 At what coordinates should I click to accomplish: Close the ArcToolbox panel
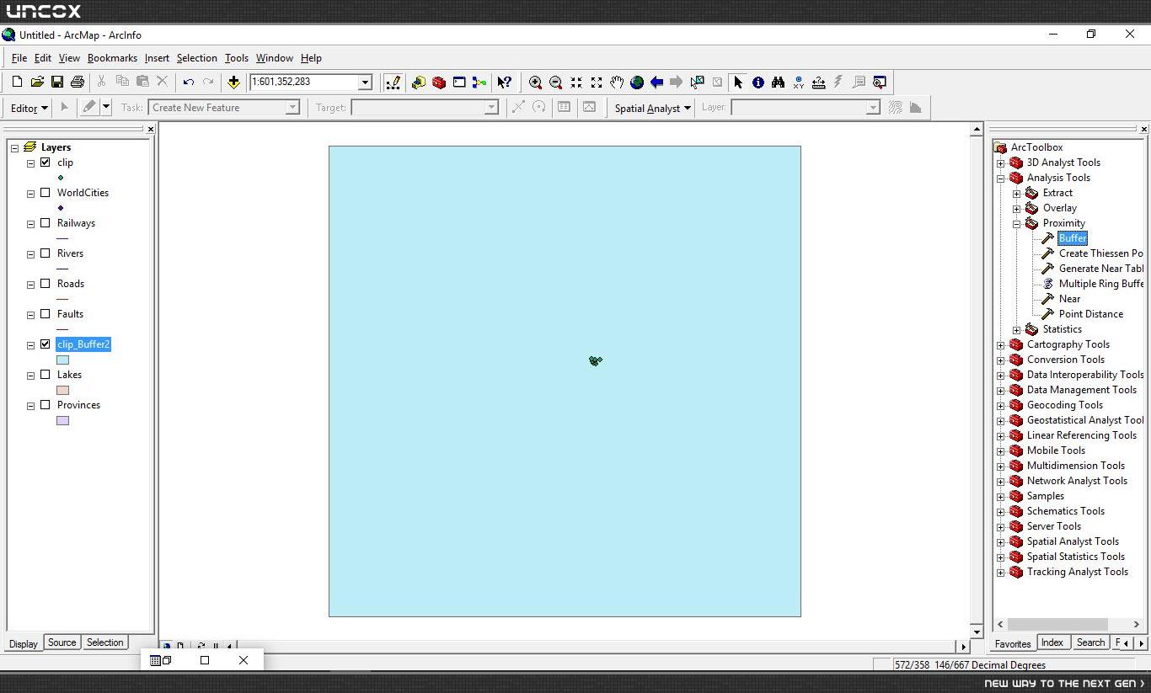click(1143, 129)
